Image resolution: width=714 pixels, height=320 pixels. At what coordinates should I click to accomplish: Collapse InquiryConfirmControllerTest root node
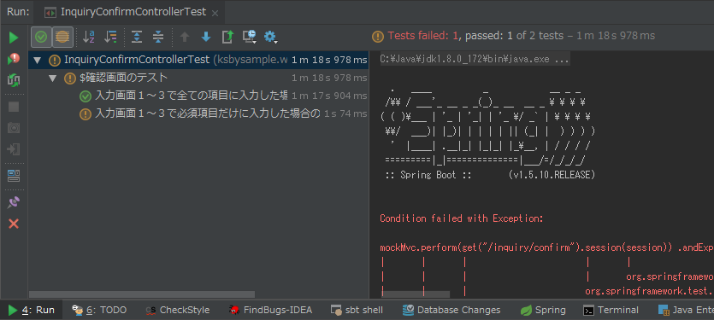(x=37, y=60)
